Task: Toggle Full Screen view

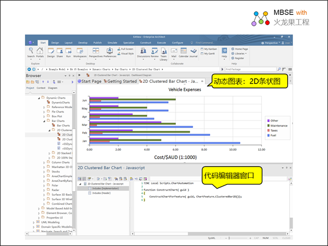Action: (x=125, y=49)
